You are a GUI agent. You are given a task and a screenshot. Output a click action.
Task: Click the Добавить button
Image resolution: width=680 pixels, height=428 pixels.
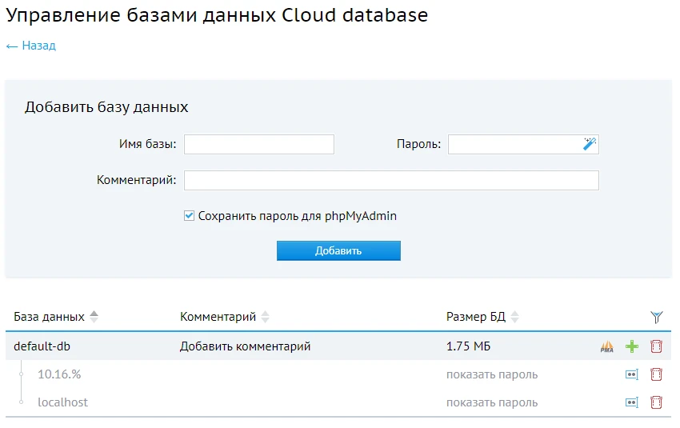pyautogui.click(x=338, y=250)
